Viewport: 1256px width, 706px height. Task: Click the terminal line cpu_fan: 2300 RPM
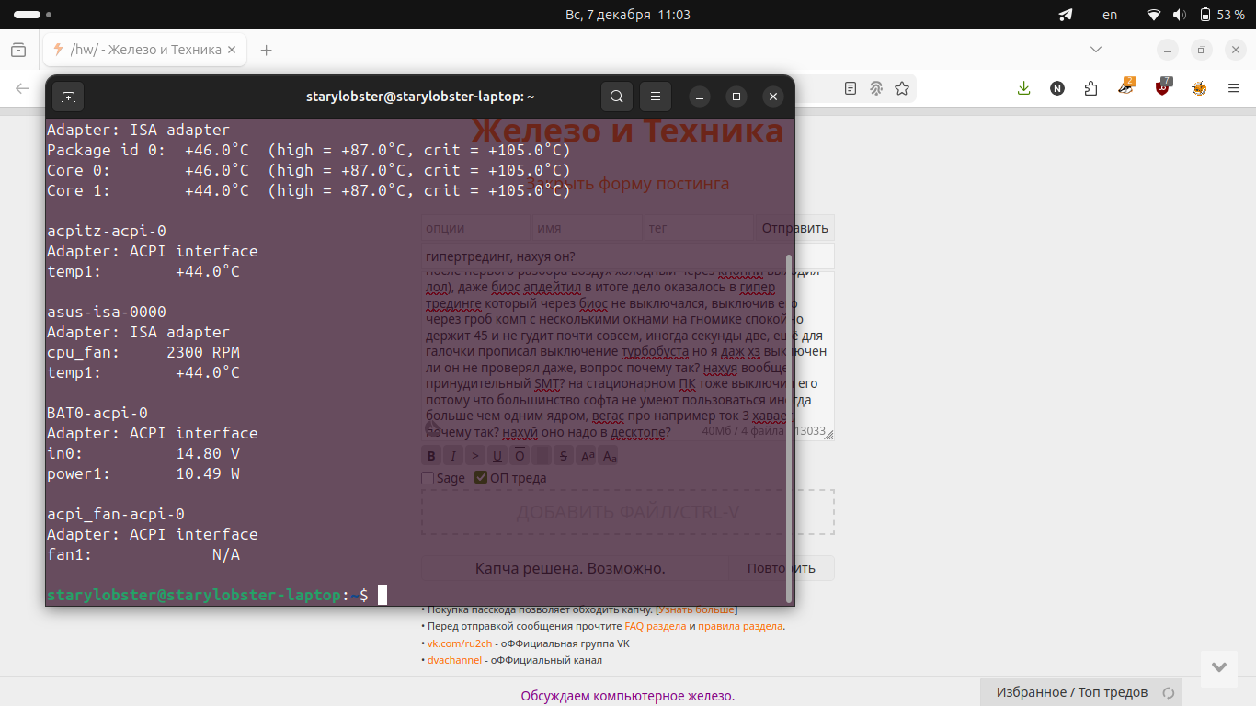pyautogui.click(x=143, y=352)
